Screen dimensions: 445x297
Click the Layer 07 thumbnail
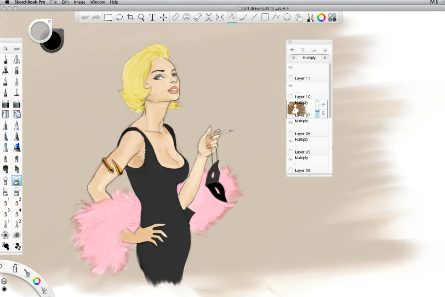click(x=297, y=109)
